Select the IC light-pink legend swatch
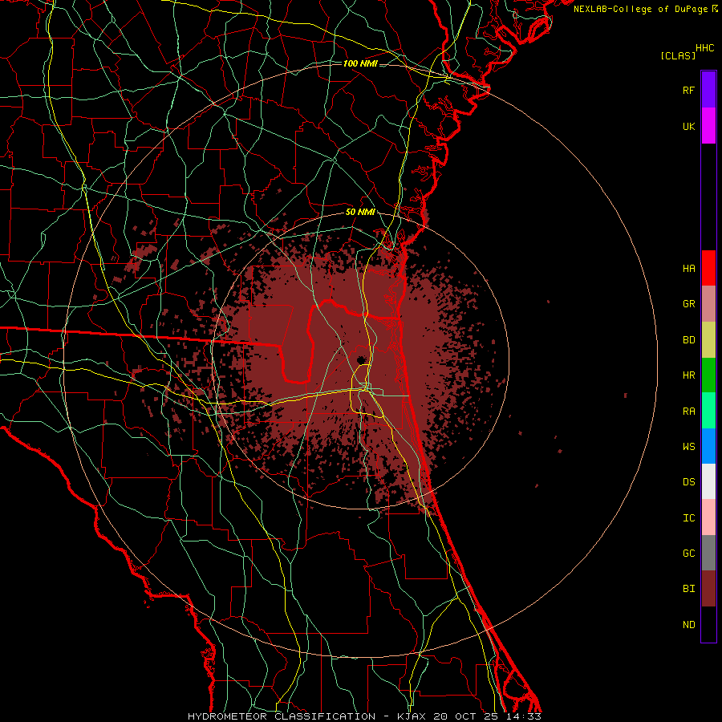This screenshot has height=722, width=722. click(708, 517)
